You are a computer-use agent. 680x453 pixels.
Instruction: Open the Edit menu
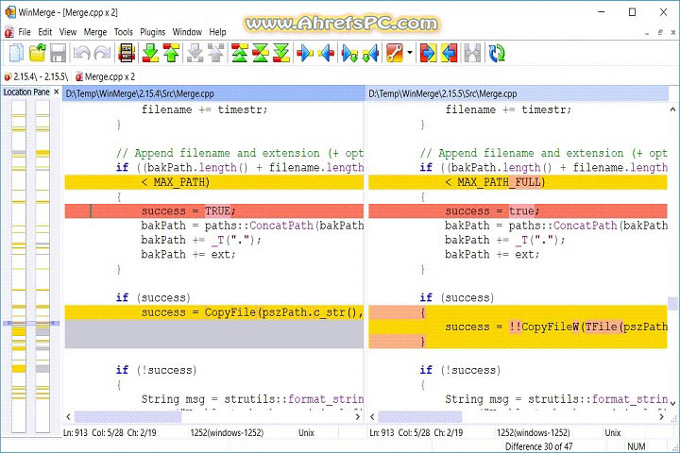44,32
